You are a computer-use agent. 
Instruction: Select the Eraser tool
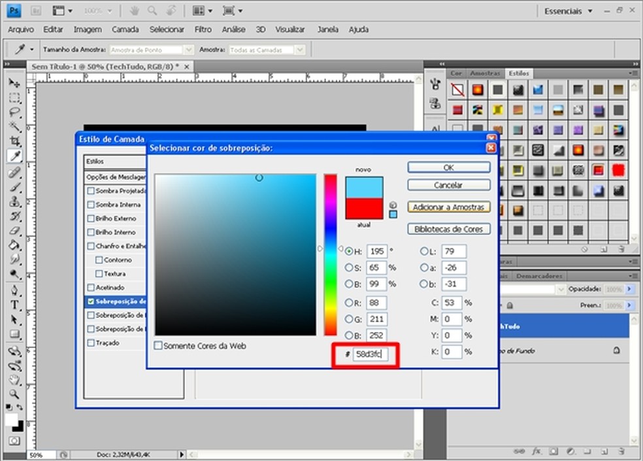coord(14,231)
